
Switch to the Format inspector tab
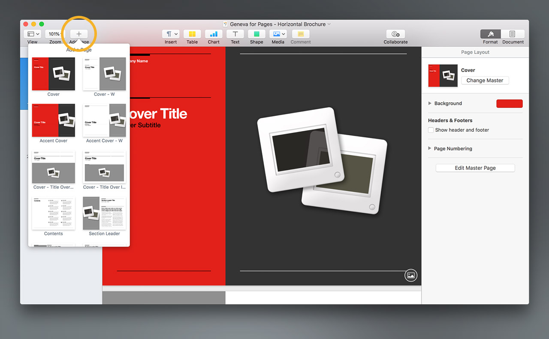pyautogui.click(x=491, y=34)
